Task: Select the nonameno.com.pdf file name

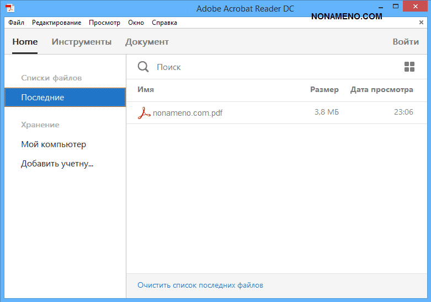Action: click(x=188, y=112)
